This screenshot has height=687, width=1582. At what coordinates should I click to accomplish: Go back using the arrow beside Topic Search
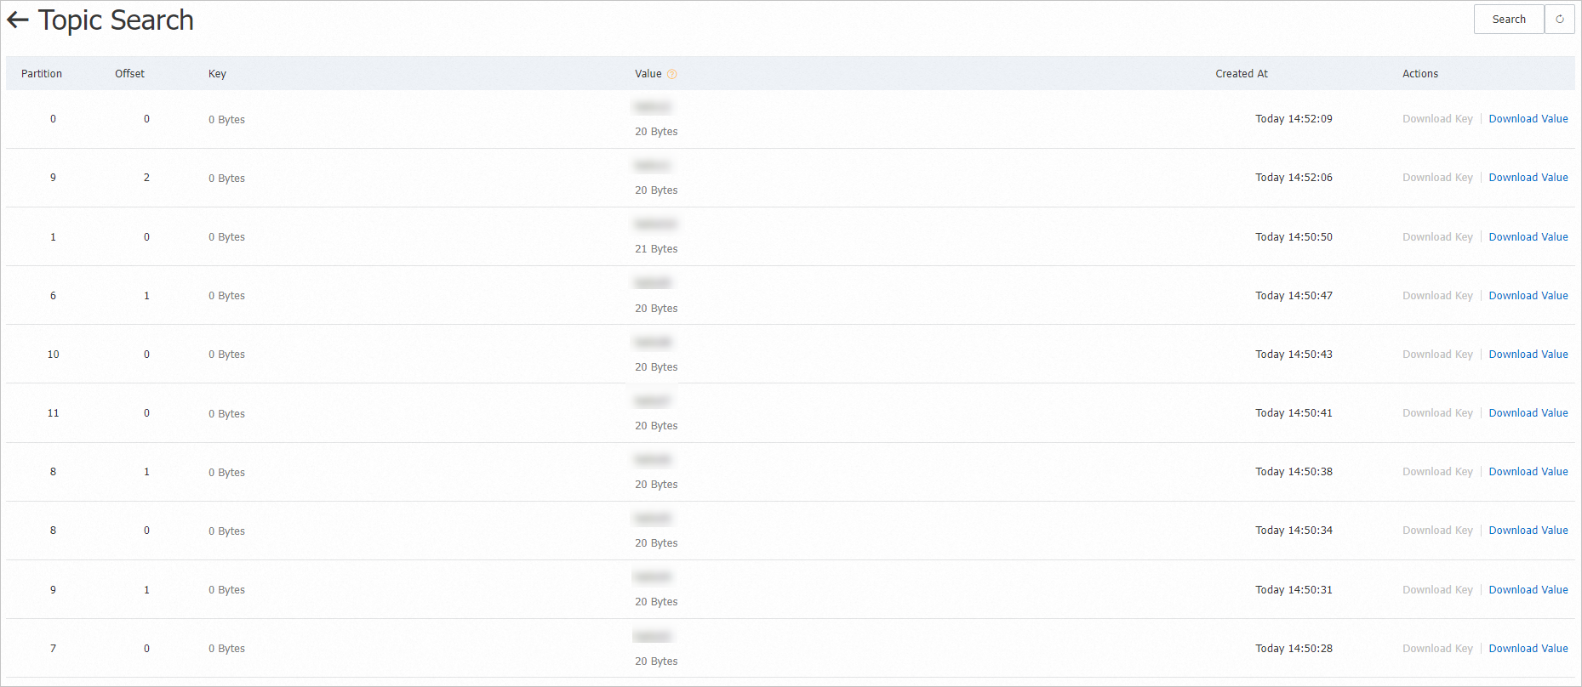18,20
